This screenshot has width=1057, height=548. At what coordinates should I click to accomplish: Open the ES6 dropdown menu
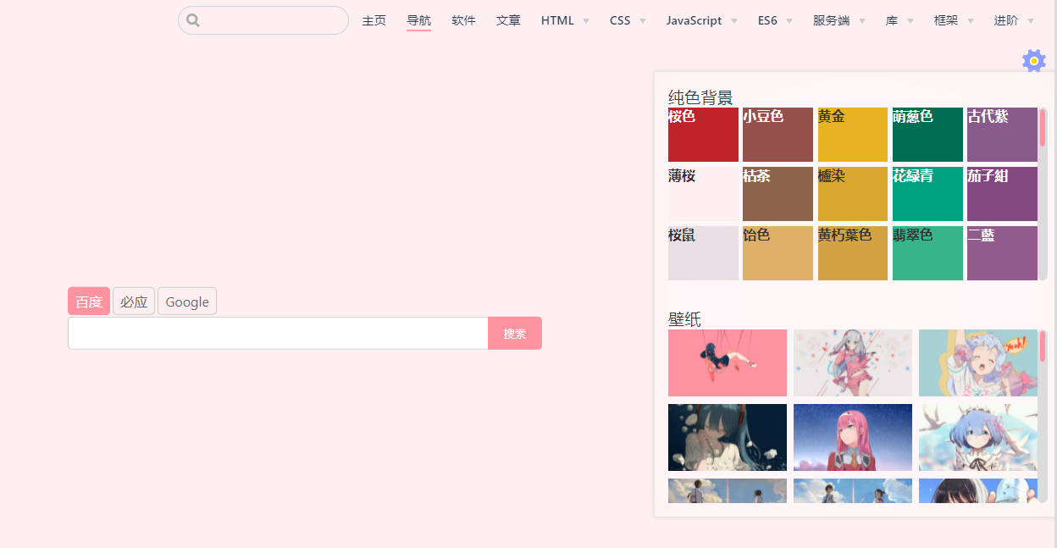click(x=775, y=20)
